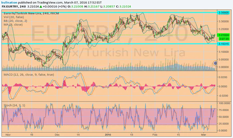Click -0.0200 on the MACD axis
Image resolution: width=233 pixels, height=138 pixels.
pos(223,96)
